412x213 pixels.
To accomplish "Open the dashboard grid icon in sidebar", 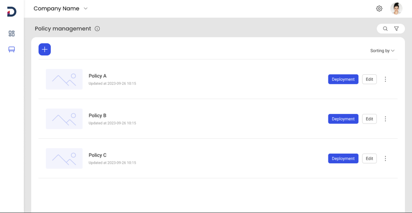I will 12,34.
